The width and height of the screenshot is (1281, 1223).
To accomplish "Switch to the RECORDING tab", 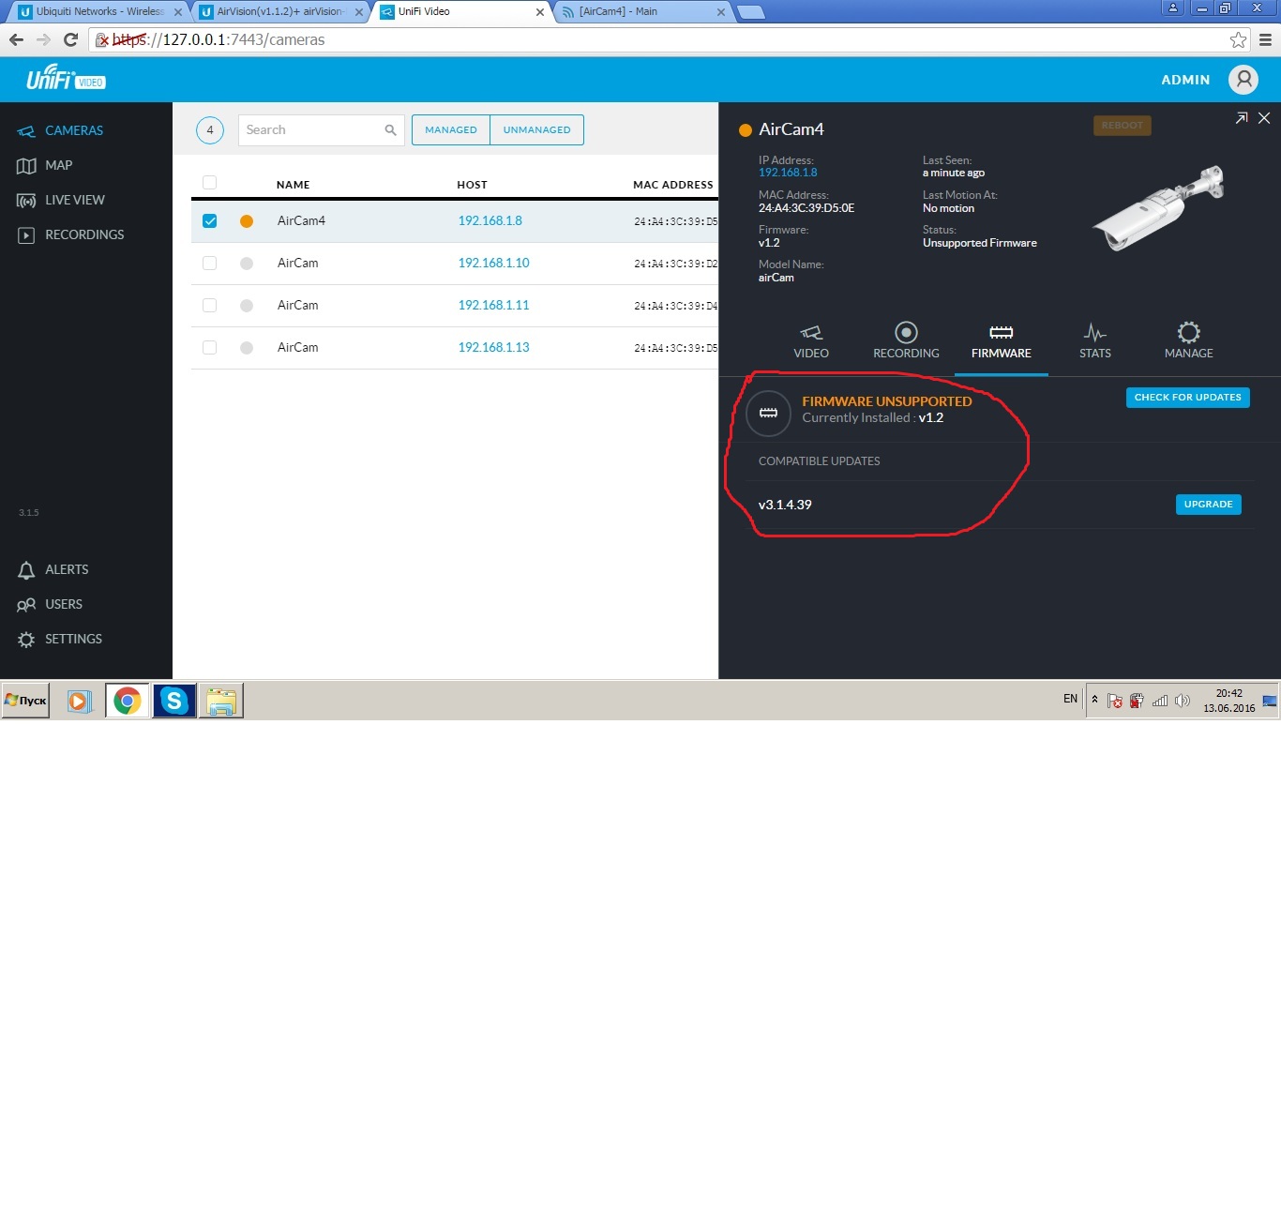I will (906, 341).
